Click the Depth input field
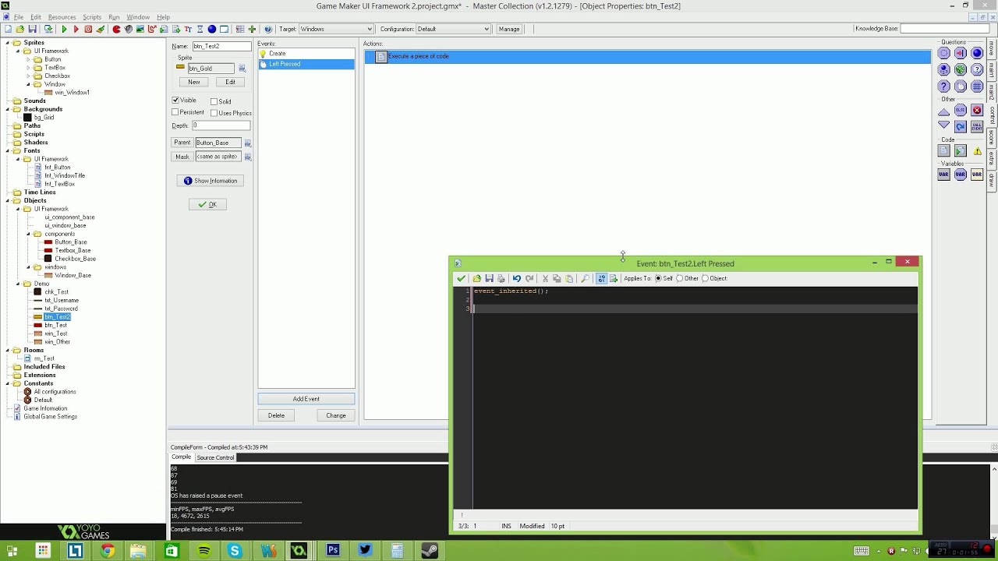Viewport: 998px width, 561px height. pyautogui.click(x=221, y=125)
